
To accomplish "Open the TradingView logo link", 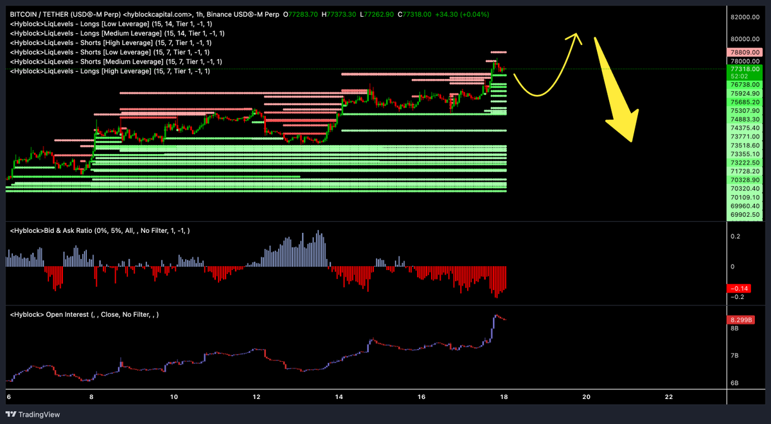I will click(34, 414).
